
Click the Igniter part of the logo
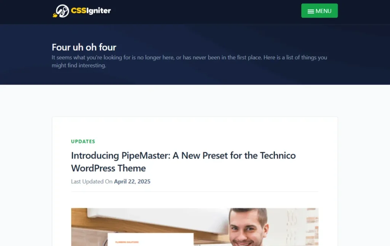tap(99, 11)
